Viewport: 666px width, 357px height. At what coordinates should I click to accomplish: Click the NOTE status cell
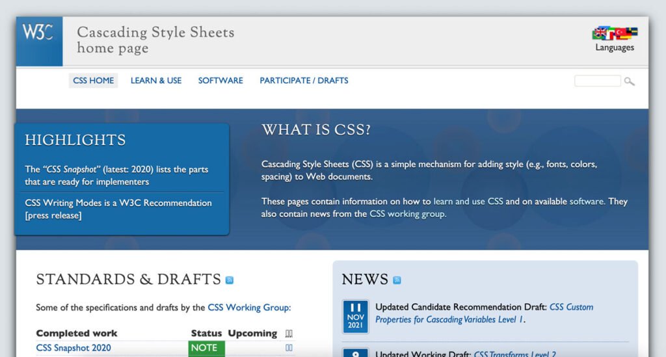point(206,348)
